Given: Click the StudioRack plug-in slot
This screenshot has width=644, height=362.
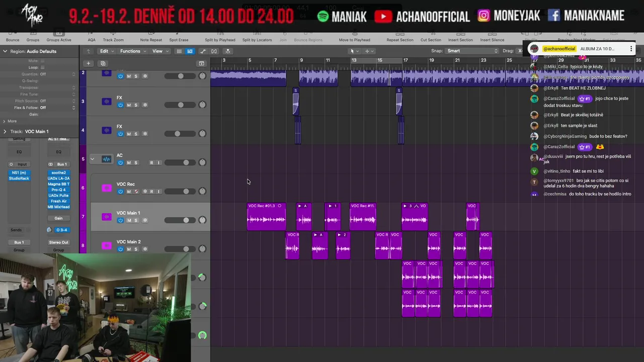Looking at the screenshot, I should [19, 178].
